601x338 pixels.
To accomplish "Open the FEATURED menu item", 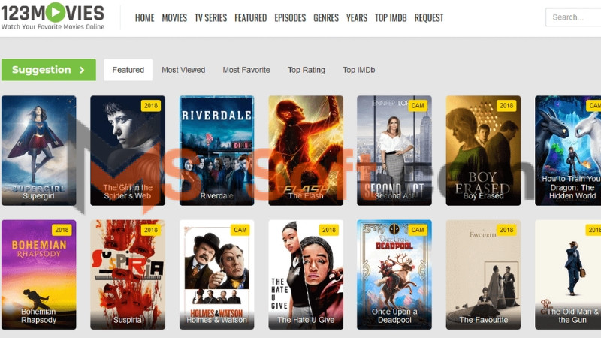I will click(x=251, y=17).
